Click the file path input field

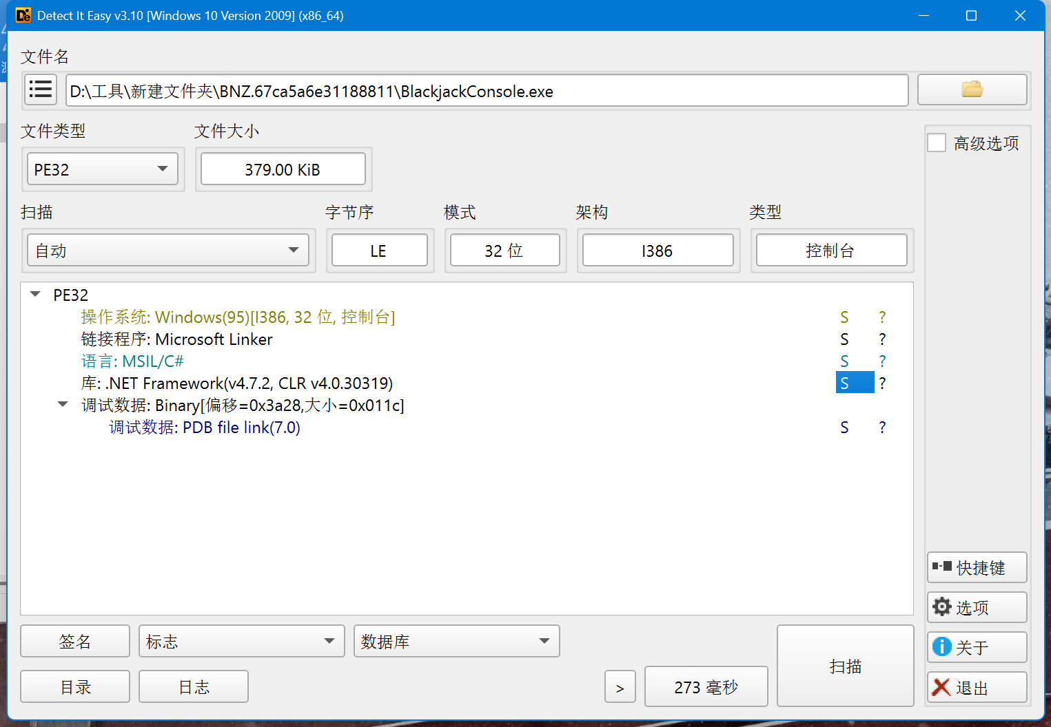[487, 91]
